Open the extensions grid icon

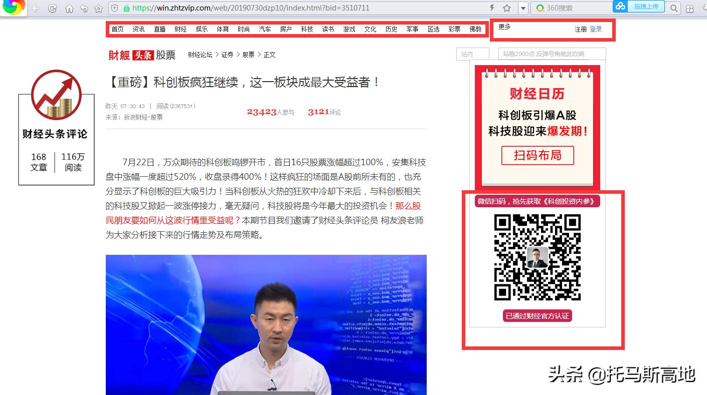[690, 8]
